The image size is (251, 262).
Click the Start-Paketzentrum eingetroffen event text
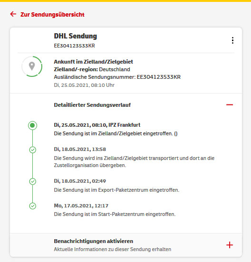(115, 214)
